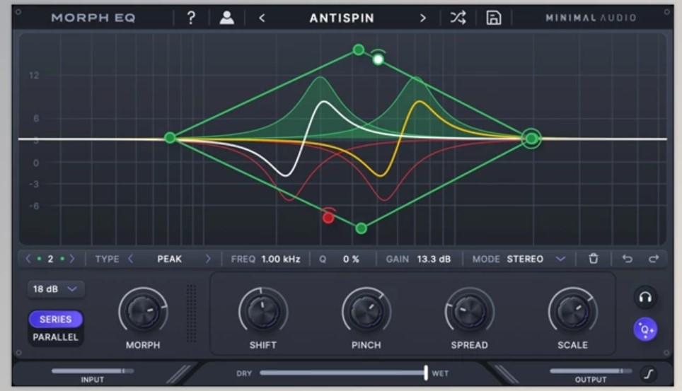Open the 18 dB range dropdown

point(55,289)
